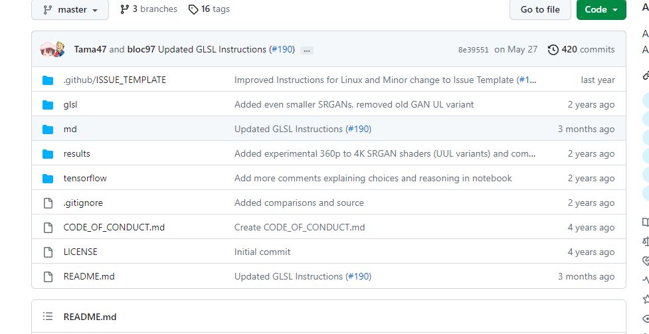649x334 pixels.
Task: Click the tensorflow folder icon
Action: [x=48, y=179]
